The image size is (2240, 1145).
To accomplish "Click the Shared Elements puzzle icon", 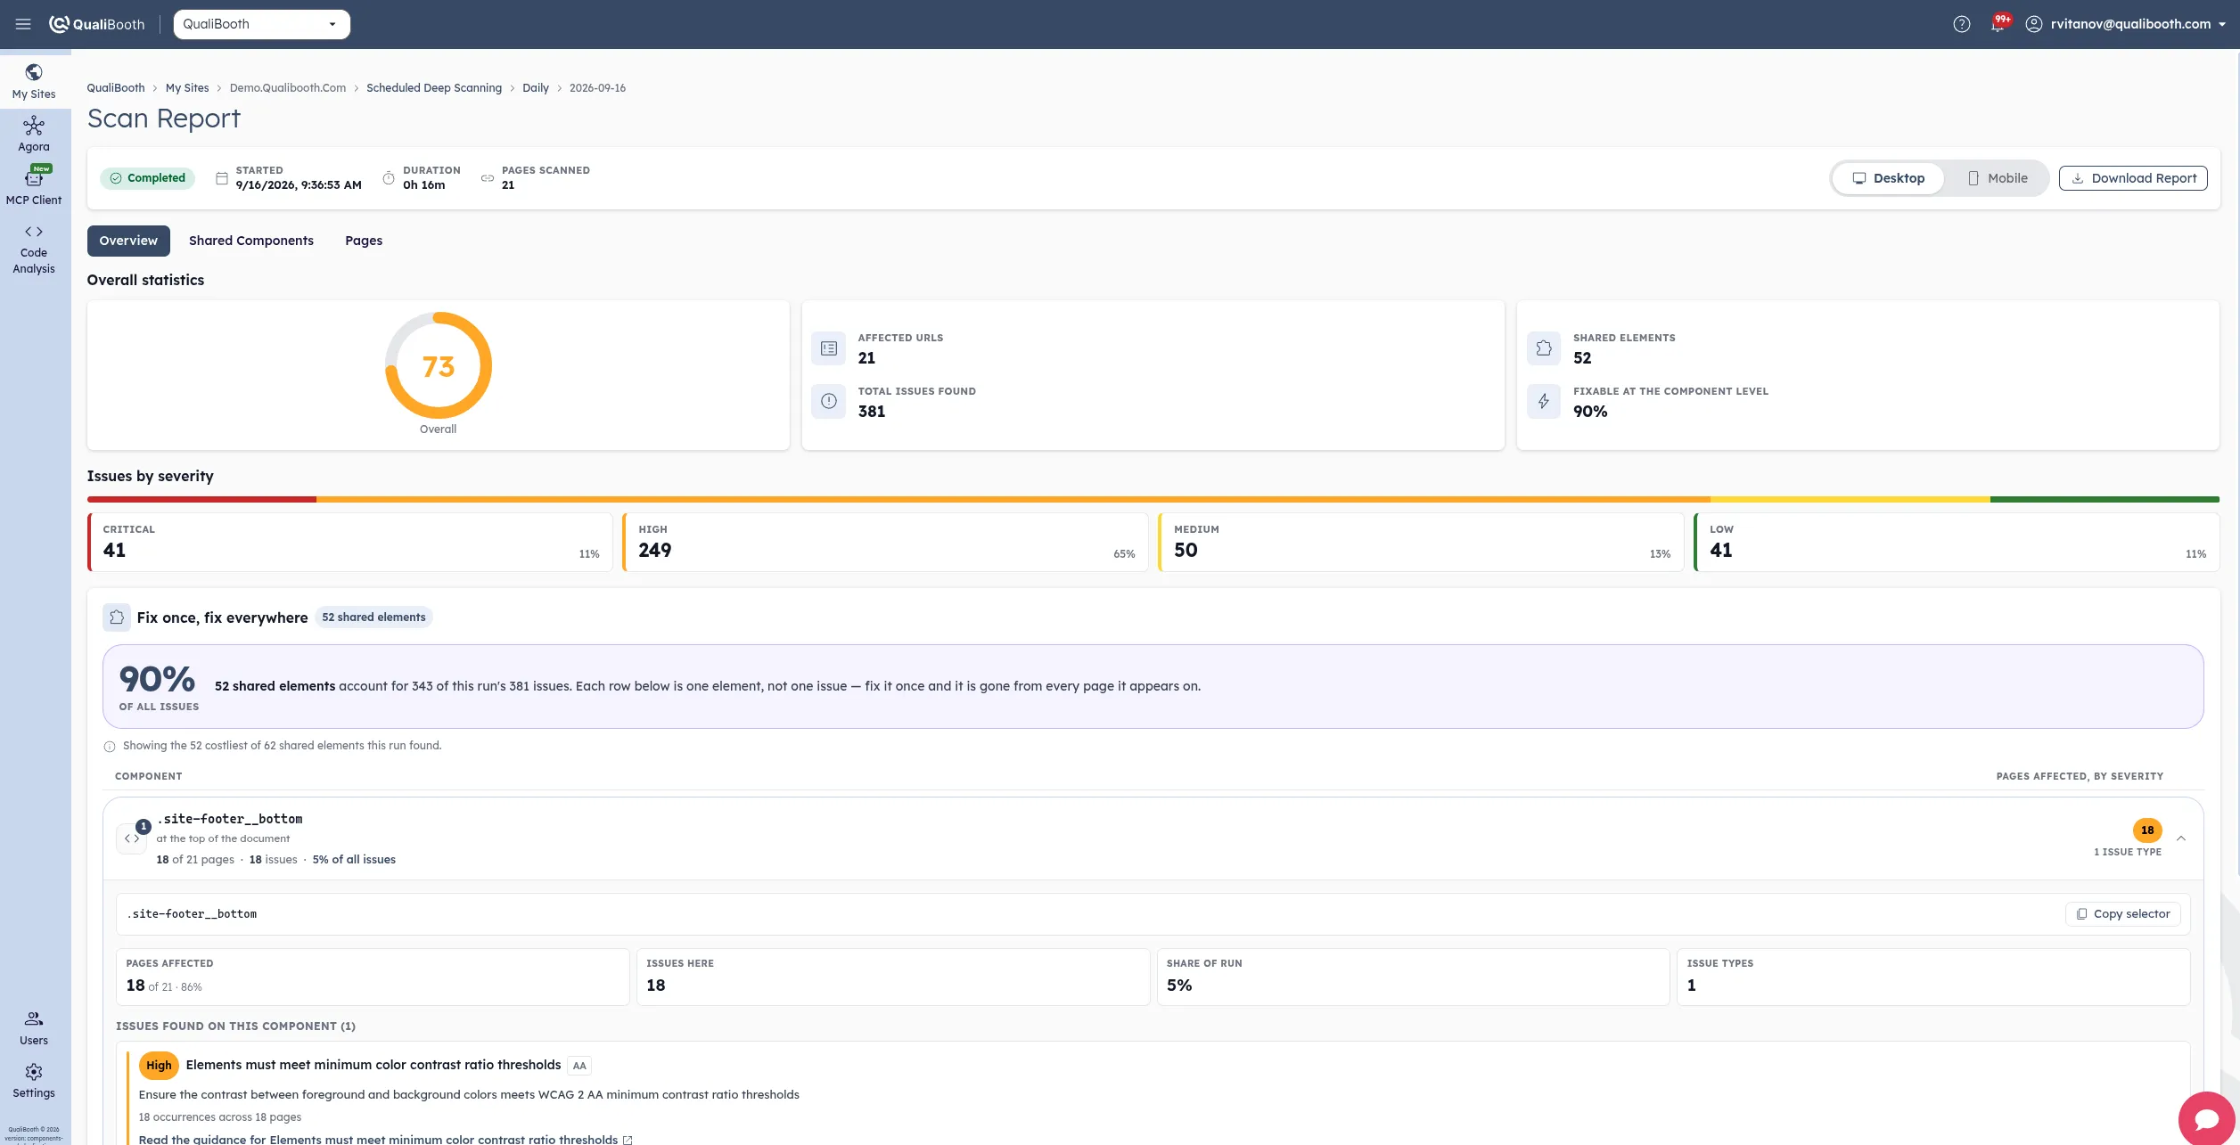I will [x=1544, y=348].
